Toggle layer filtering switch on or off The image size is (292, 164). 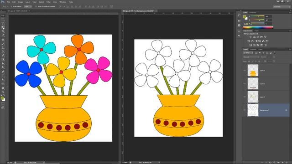275,53
